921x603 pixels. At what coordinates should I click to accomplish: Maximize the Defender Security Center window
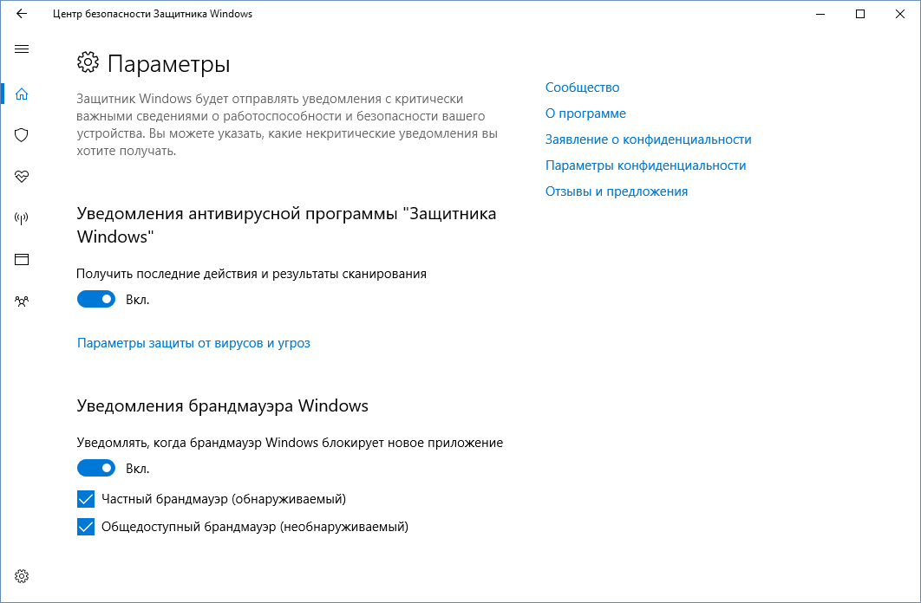point(860,14)
